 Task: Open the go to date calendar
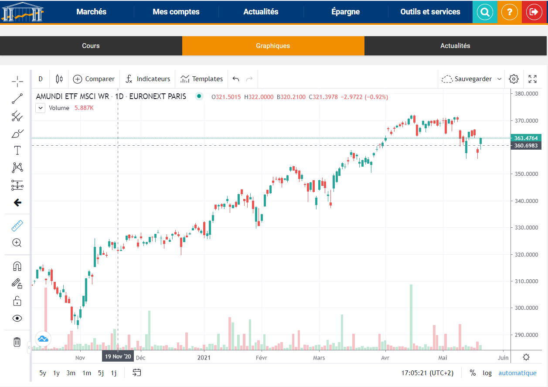pos(137,373)
